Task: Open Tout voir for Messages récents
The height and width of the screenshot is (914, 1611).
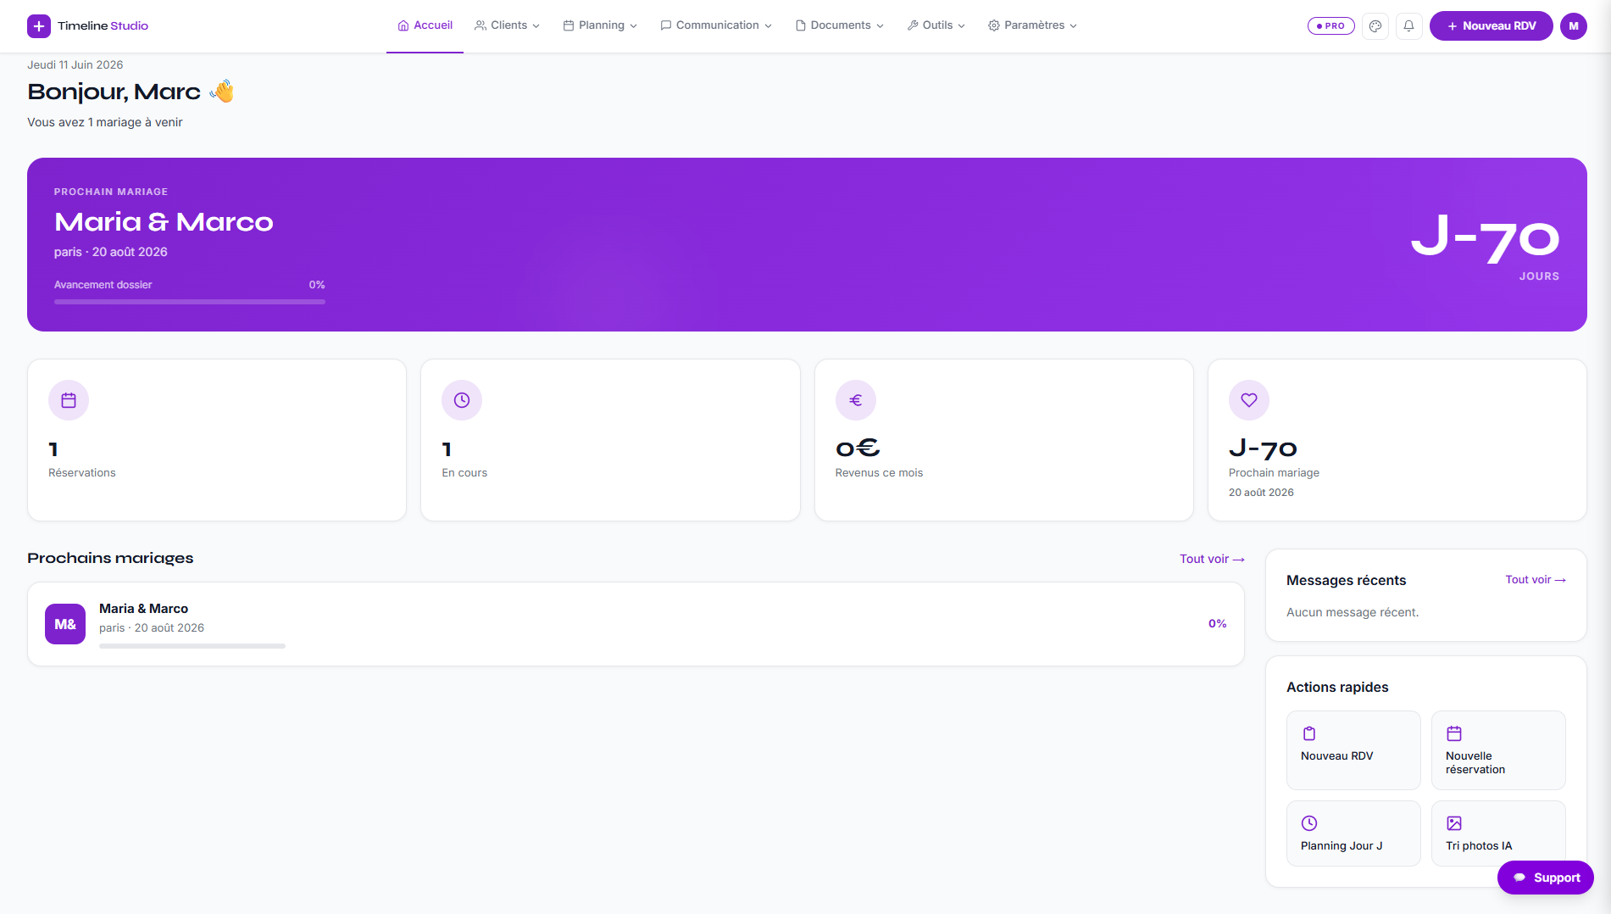Action: [x=1536, y=580]
